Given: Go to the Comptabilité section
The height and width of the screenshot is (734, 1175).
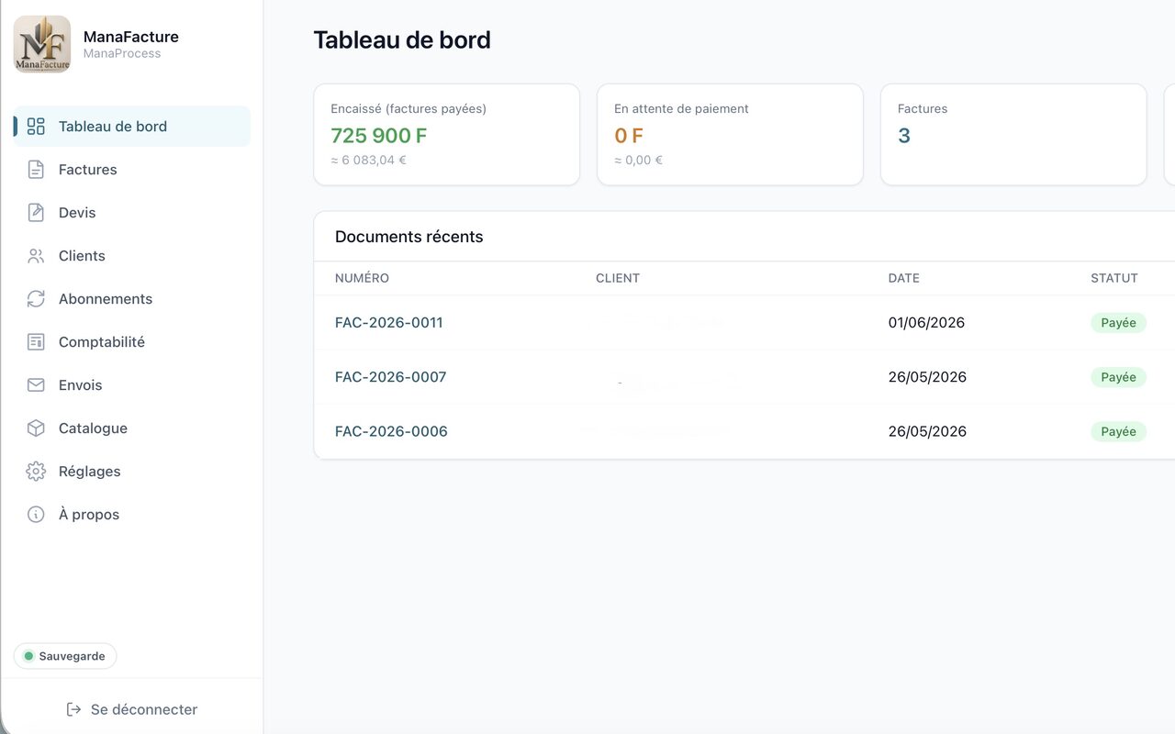Looking at the screenshot, I should 132,342.
